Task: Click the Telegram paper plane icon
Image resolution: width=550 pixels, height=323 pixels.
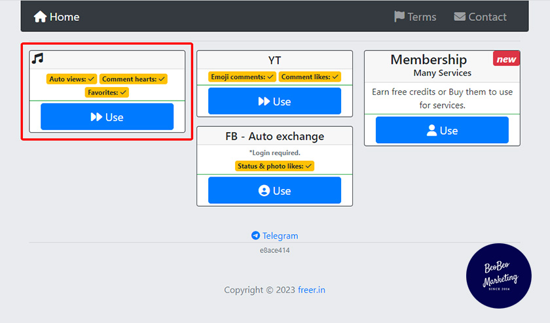Action: pos(255,235)
